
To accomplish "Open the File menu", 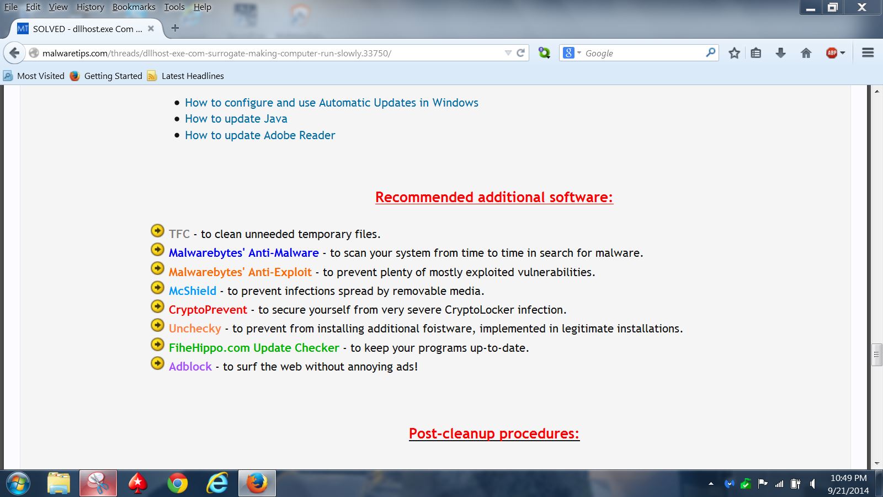I will pyautogui.click(x=11, y=7).
